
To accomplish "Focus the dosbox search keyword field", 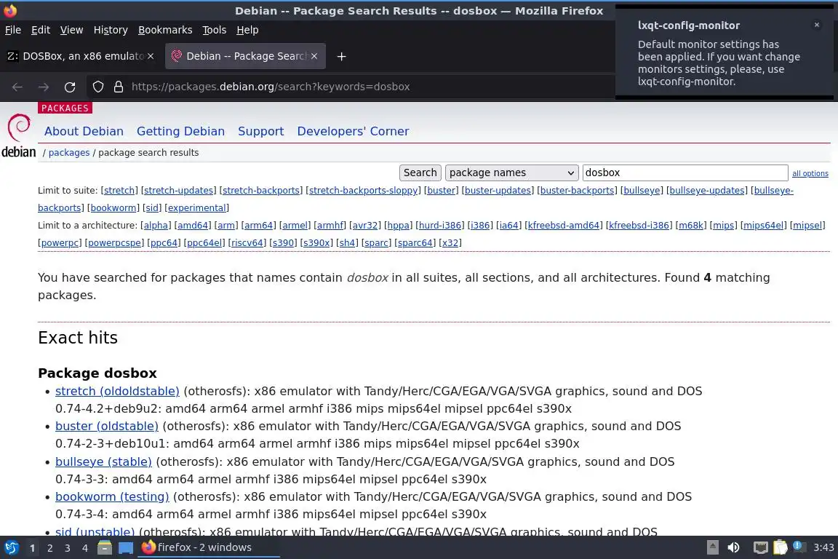I will (685, 173).
